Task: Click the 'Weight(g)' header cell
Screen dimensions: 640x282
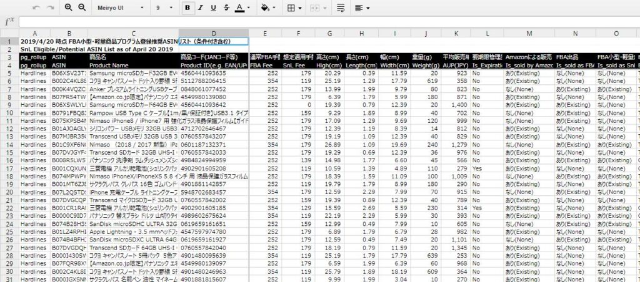Action: (426, 66)
